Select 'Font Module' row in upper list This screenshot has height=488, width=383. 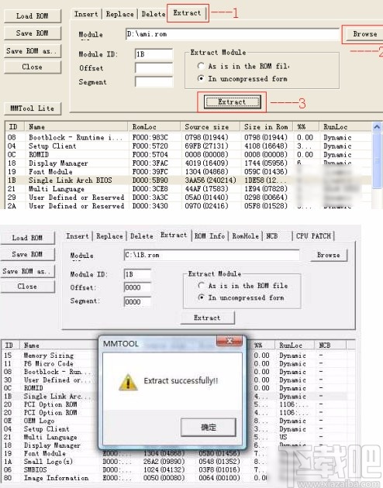pos(188,171)
